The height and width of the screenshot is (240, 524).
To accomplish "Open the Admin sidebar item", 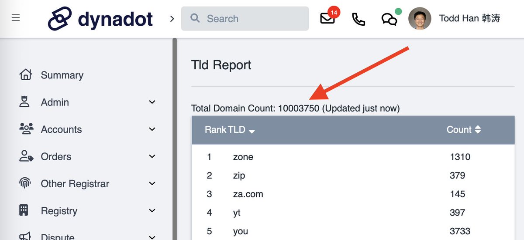I will point(55,102).
